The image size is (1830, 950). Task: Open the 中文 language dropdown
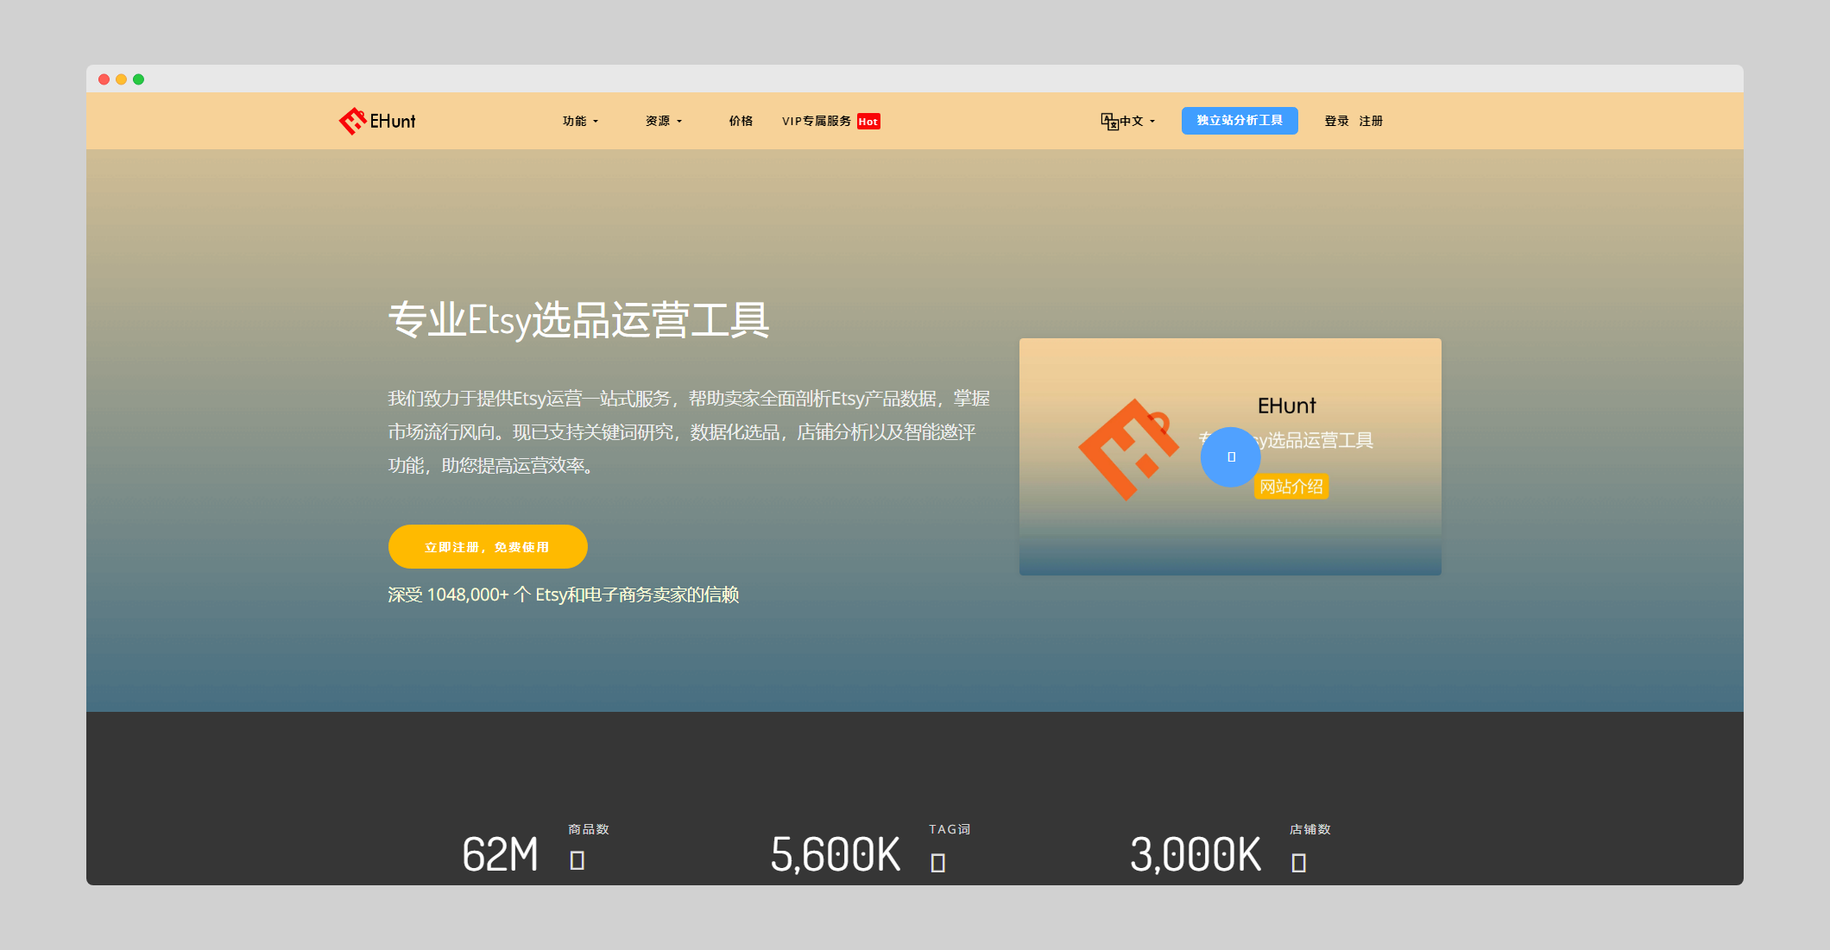tap(1138, 121)
